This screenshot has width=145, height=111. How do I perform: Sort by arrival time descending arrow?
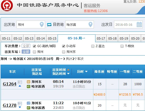click(68, 74)
